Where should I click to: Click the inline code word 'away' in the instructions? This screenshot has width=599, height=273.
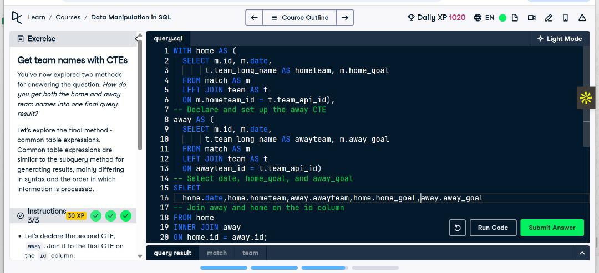(x=34, y=246)
